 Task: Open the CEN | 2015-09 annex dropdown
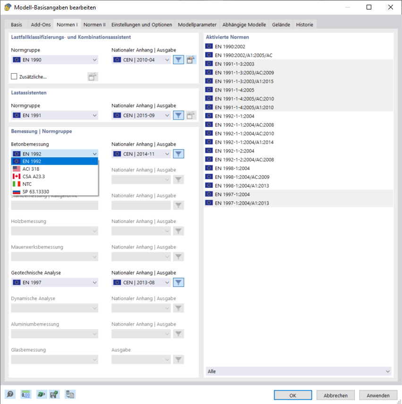click(141, 115)
